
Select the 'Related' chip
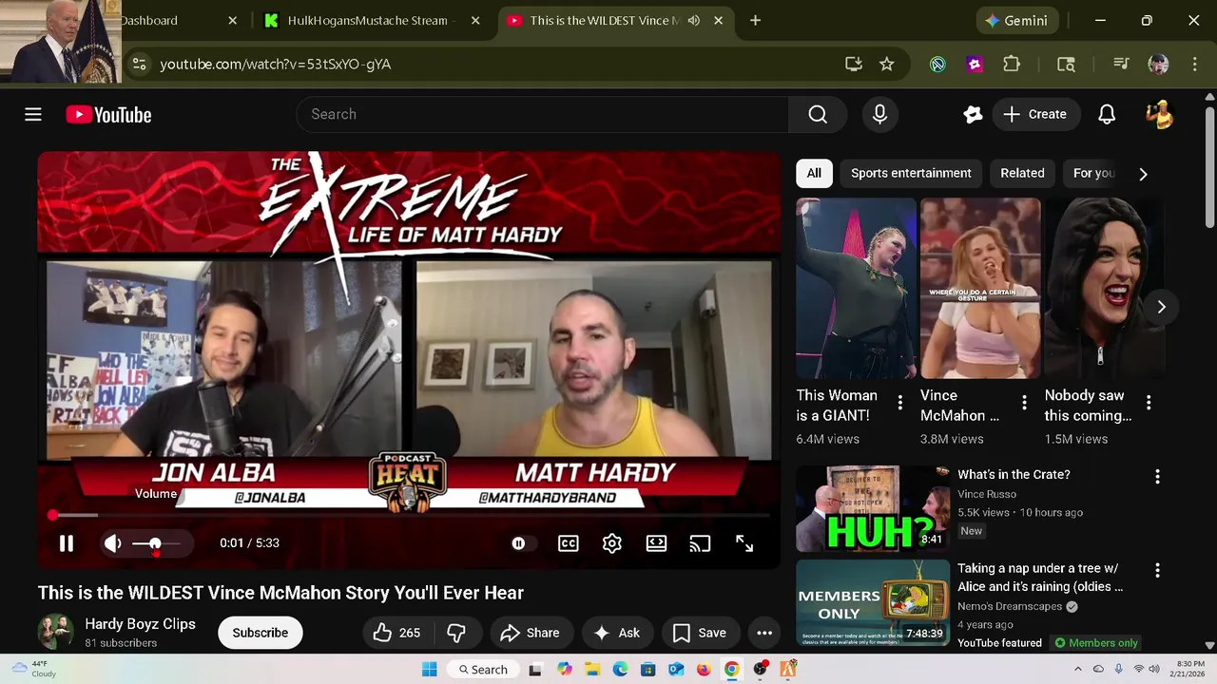coord(1022,173)
